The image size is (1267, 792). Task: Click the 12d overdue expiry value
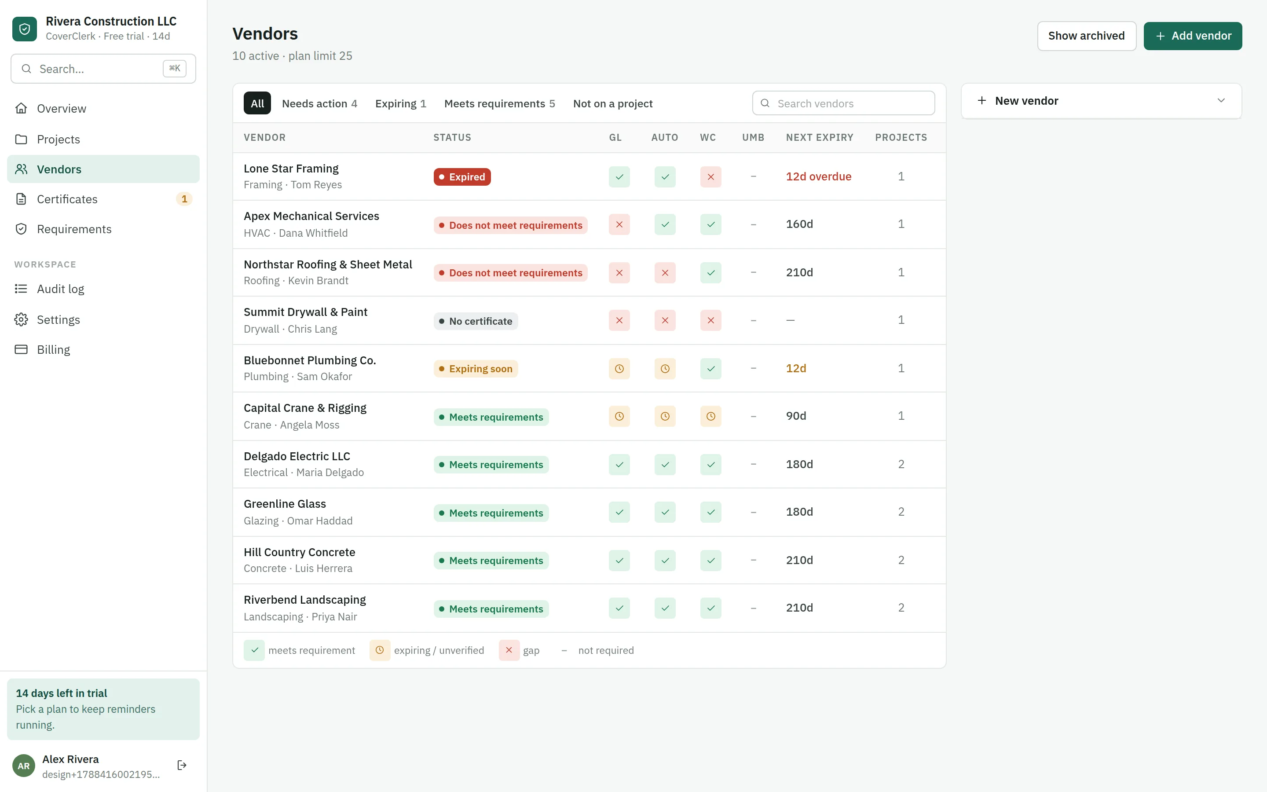(x=818, y=176)
